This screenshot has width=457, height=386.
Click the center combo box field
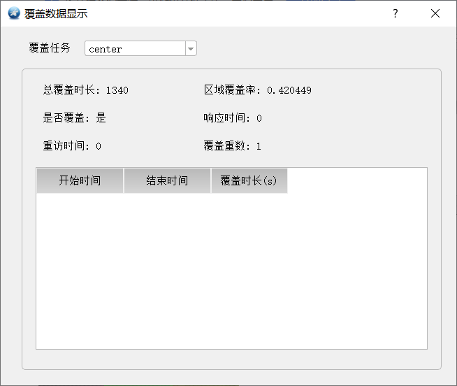[x=140, y=48]
